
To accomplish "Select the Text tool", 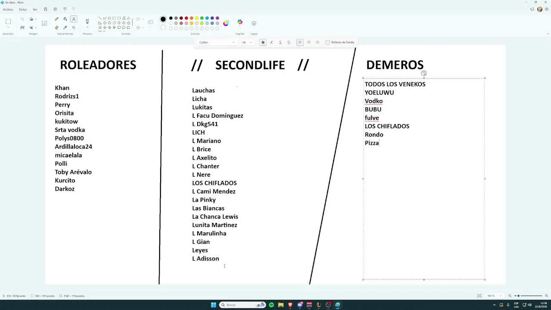I will [74, 19].
